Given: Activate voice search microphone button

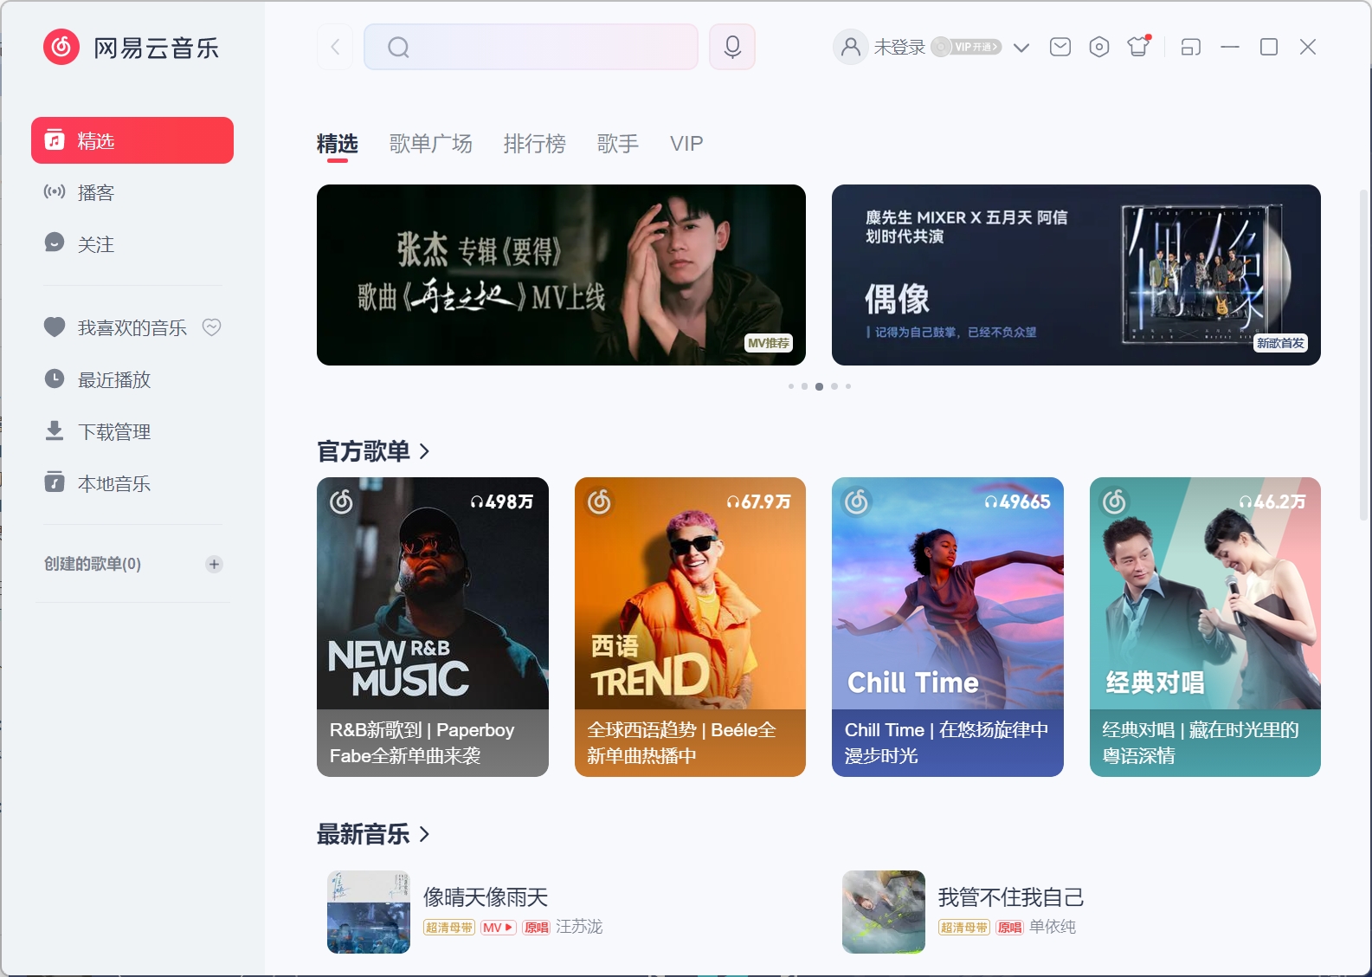Looking at the screenshot, I should 732,47.
